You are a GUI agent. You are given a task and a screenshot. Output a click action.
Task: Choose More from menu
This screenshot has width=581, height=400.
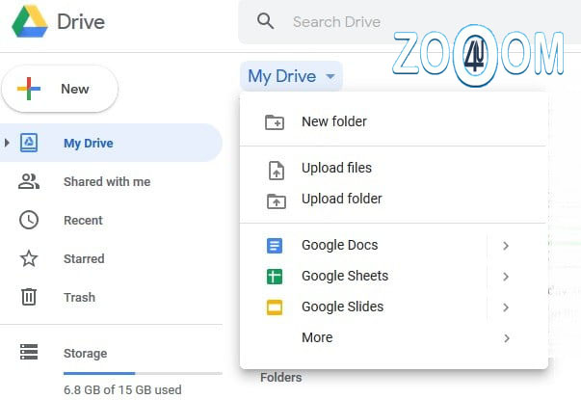[393, 337]
